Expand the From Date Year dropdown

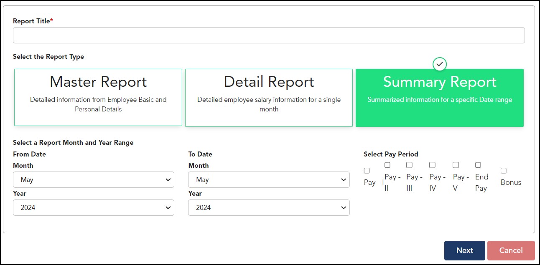pos(94,207)
